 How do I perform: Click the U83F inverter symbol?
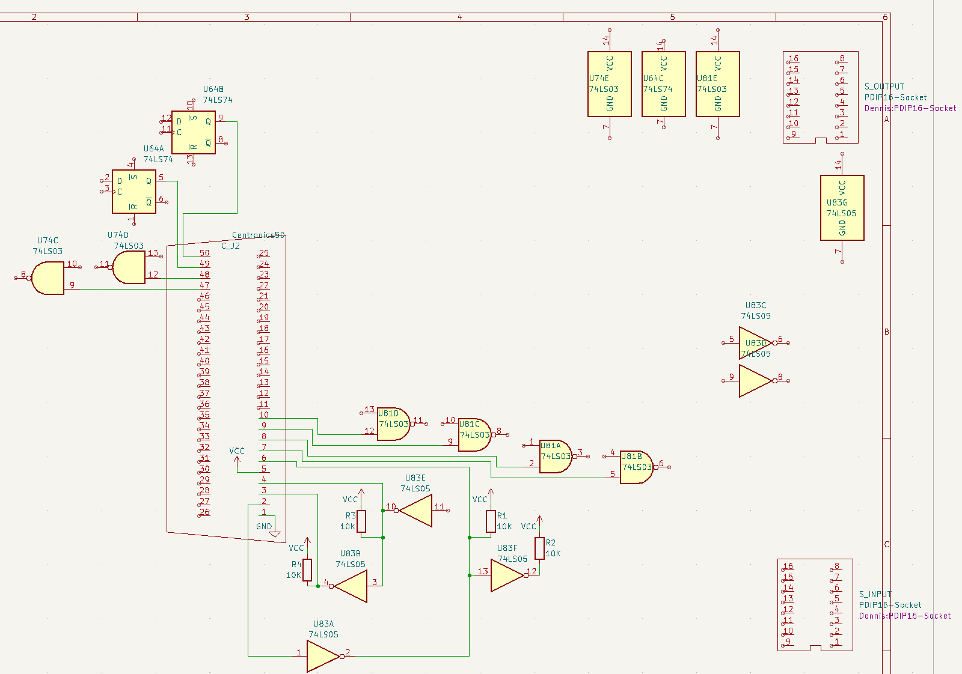point(507,575)
